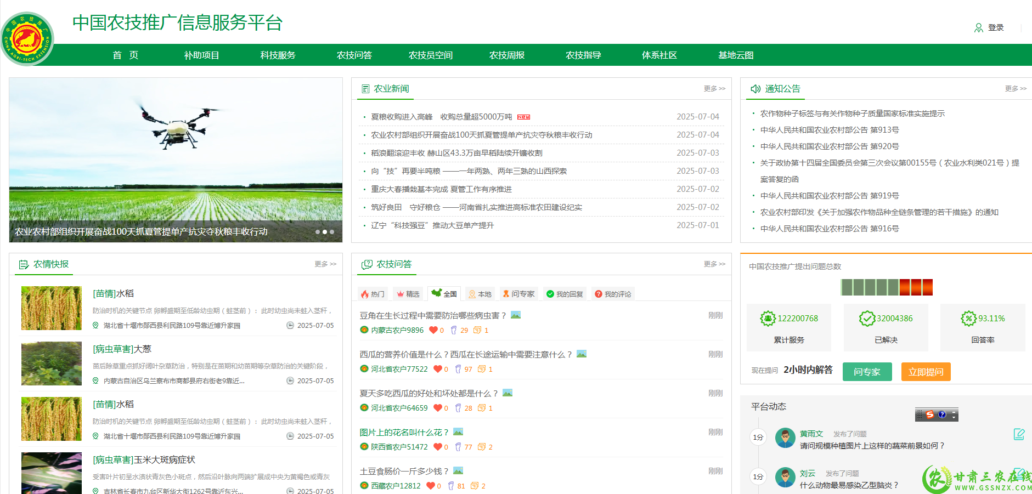Open the 登录 login link

tap(996, 27)
